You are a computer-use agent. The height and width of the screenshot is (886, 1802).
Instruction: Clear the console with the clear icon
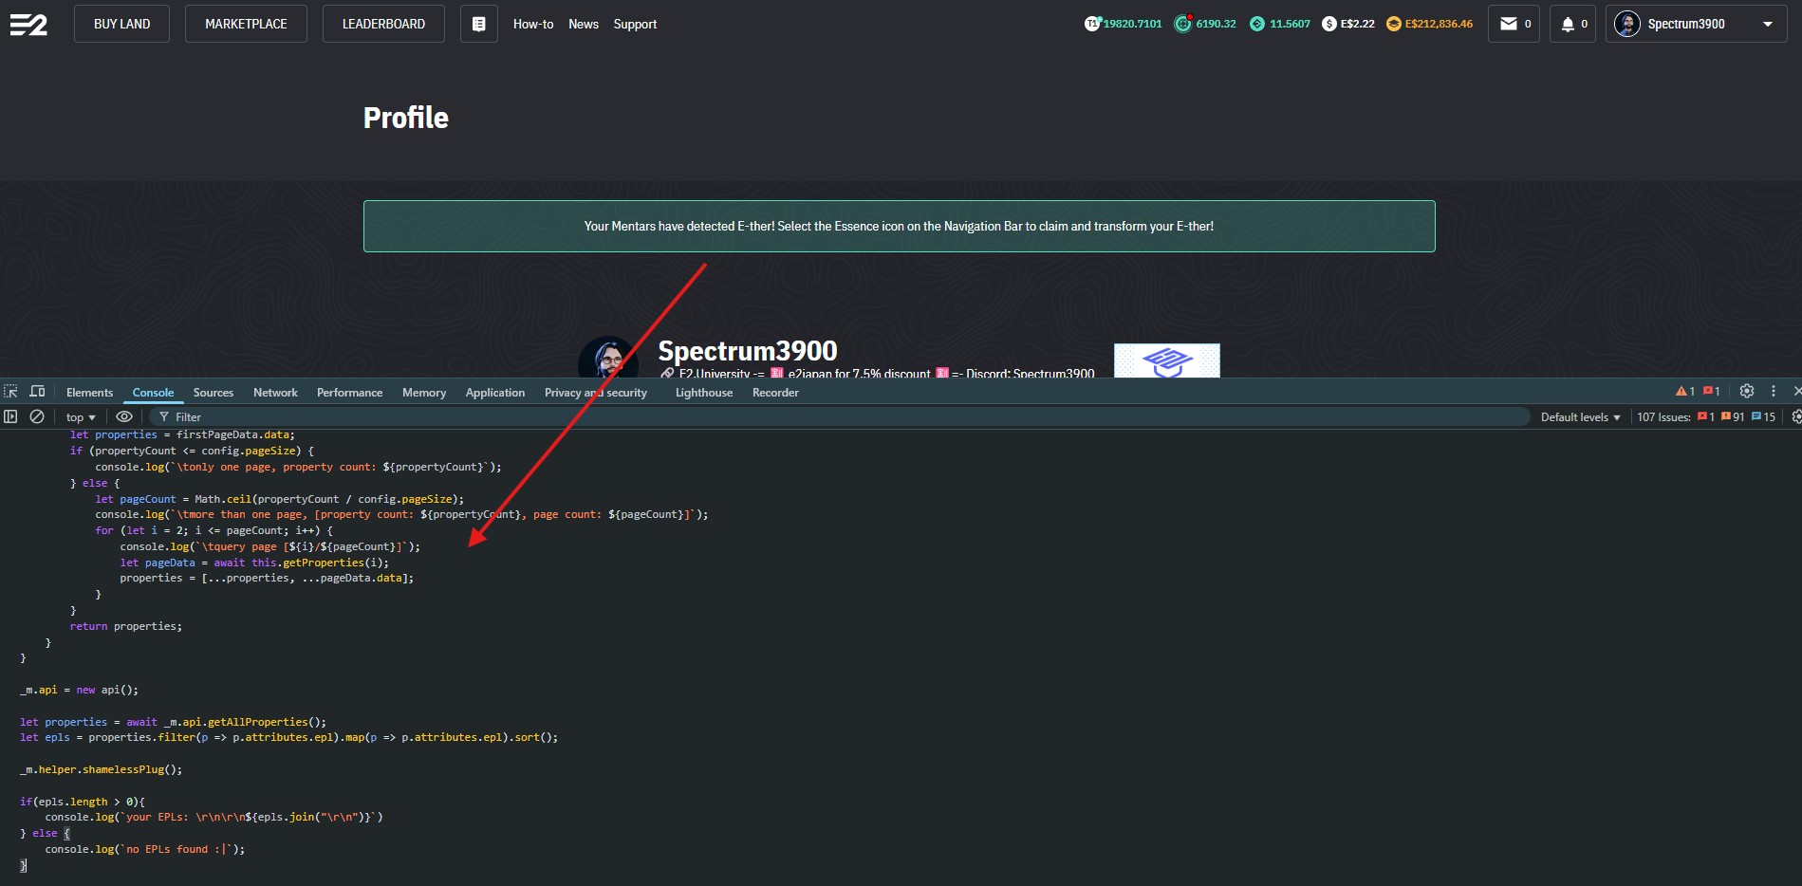[x=37, y=416]
